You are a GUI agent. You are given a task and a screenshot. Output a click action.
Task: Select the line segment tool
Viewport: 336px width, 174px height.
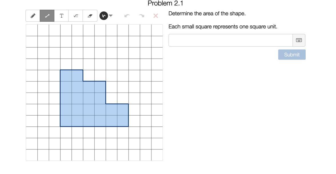click(x=47, y=16)
